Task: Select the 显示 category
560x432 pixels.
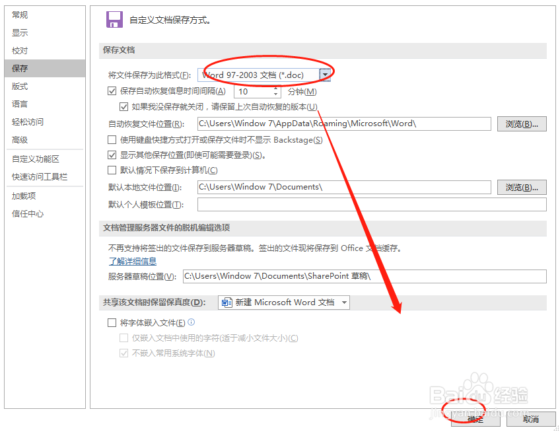Action: (x=45, y=32)
